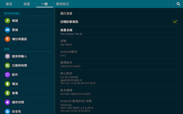Tap SEPF_SM-T805Y_4.4.2_0016 text

click(77, 108)
